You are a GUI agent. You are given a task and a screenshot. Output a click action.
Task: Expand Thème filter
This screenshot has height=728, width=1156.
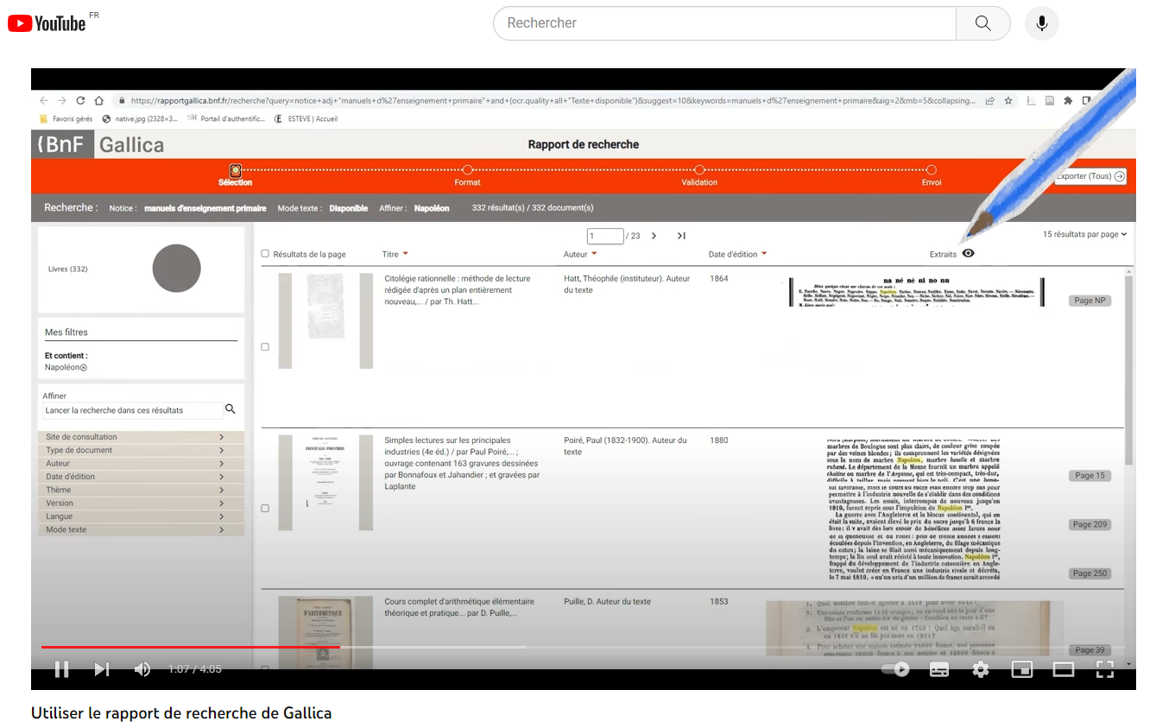click(141, 490)
